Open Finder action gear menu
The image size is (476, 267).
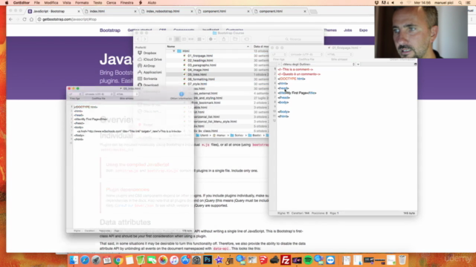point(212,39)
